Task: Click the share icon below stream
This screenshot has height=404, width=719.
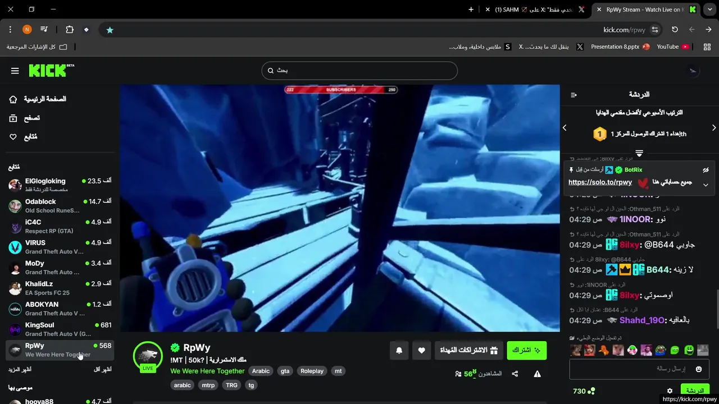Action: pos(515,374)
